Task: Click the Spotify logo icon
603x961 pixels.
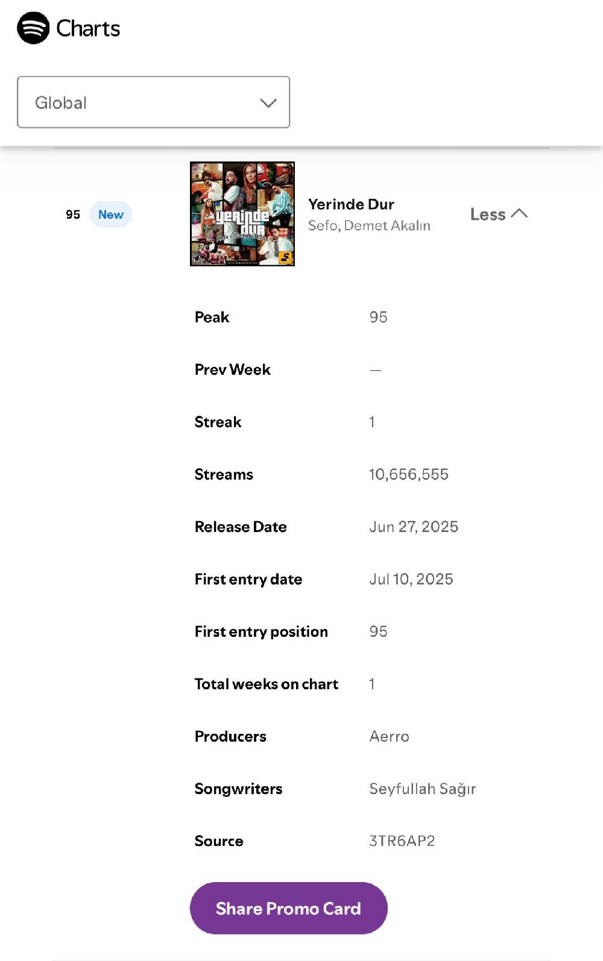Action: (33, 28)
